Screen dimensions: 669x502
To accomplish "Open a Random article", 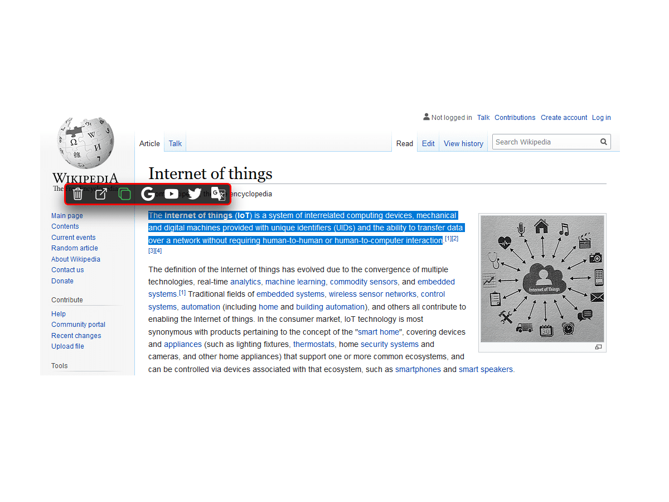I will (x=75, y=248).
